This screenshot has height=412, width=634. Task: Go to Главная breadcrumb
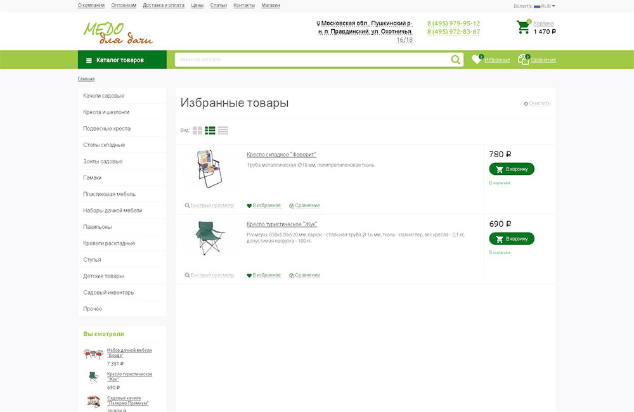point(86,79)
